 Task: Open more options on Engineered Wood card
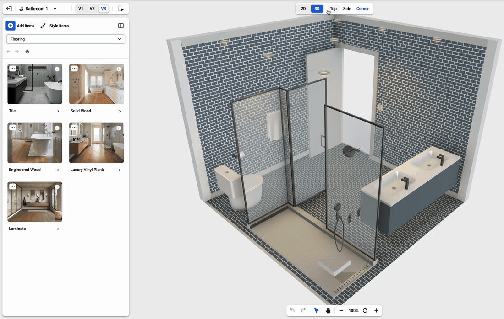point(12,128)
